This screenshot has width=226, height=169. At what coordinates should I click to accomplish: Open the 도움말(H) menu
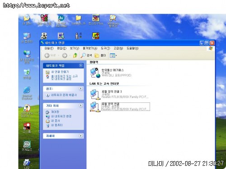click(132, 48)
